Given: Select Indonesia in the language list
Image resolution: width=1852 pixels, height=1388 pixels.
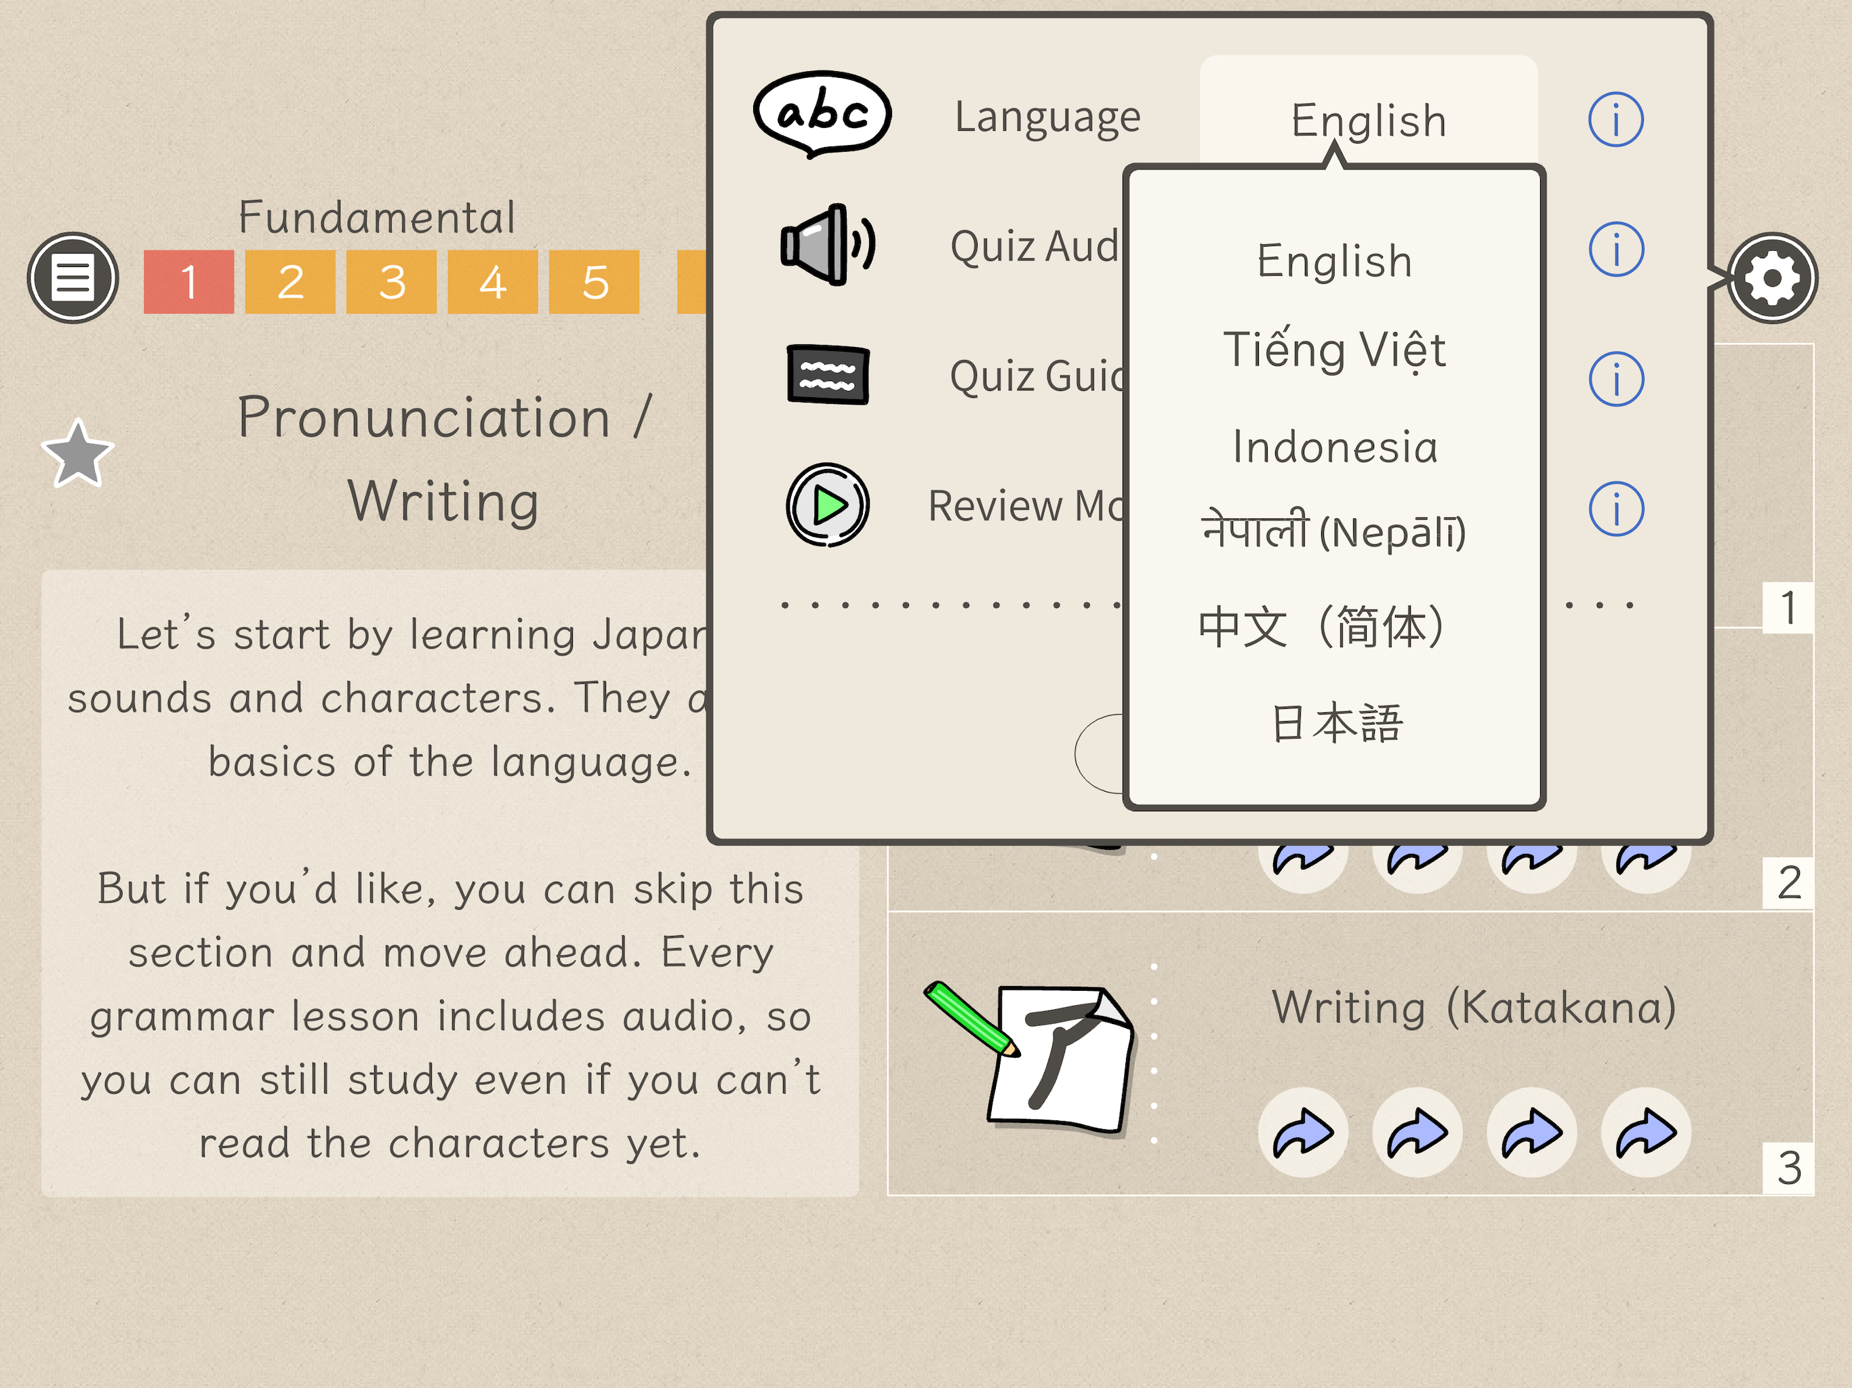Looking at the screenshot, I should tap(1335, 447).
